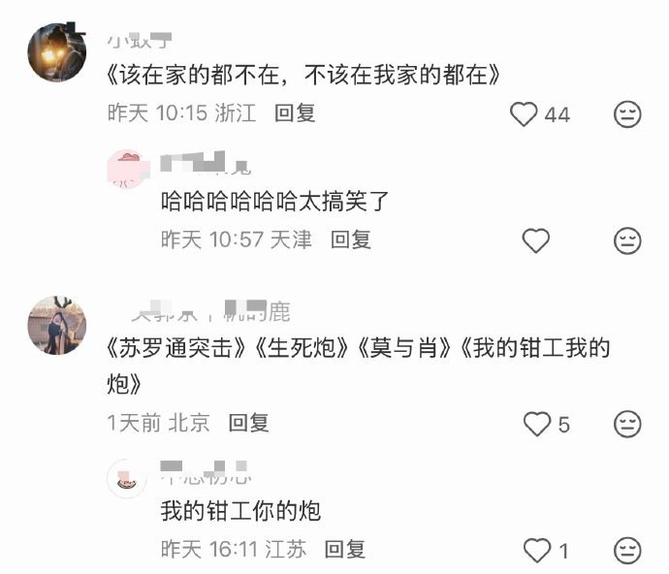This screenshot has width=669, height=574.
Task: Tap dislike face on the Jiangsu reply
Action: click(627, 550)
